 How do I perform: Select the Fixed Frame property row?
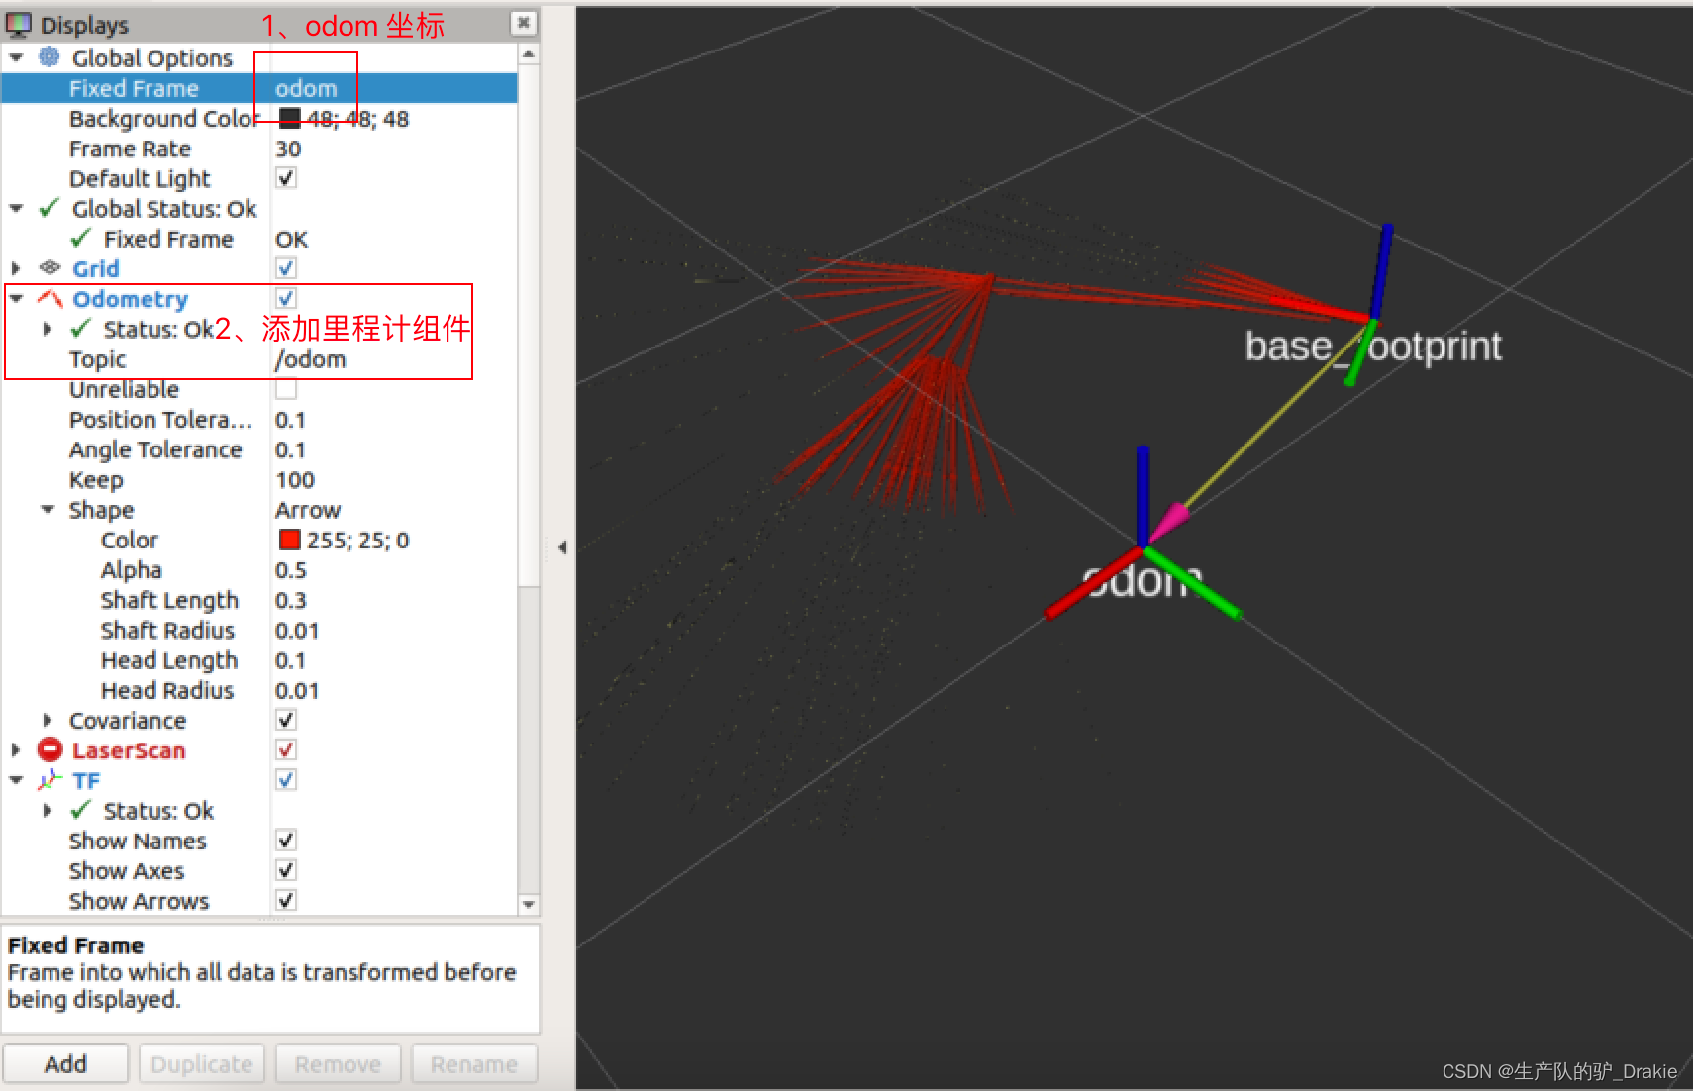[259, 88]
